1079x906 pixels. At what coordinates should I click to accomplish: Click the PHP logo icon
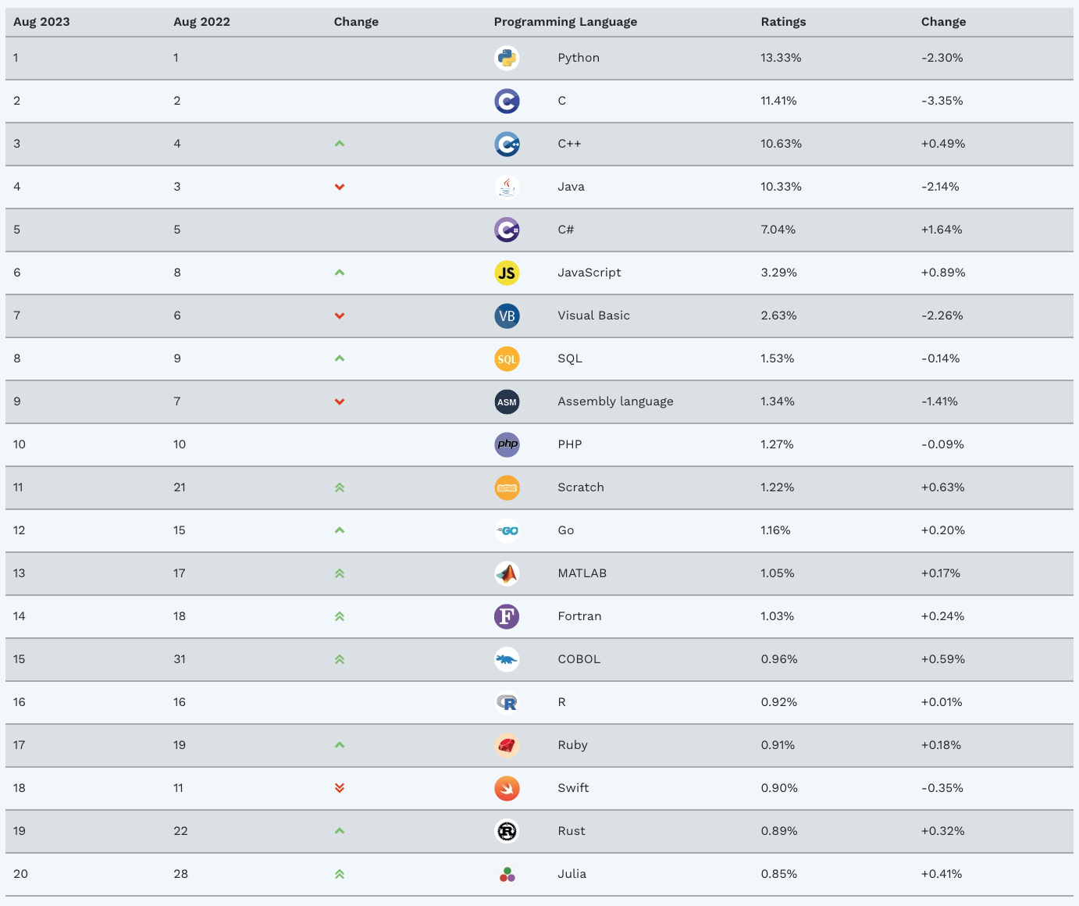(x=507, y=444)
